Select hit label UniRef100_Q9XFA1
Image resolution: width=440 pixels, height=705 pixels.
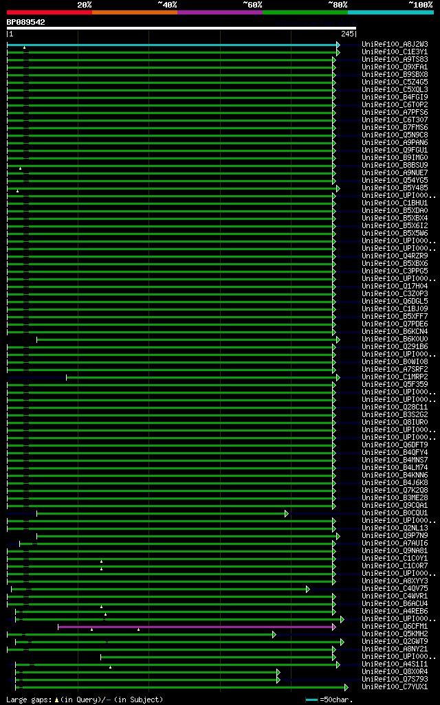click(x=395, y=67)
